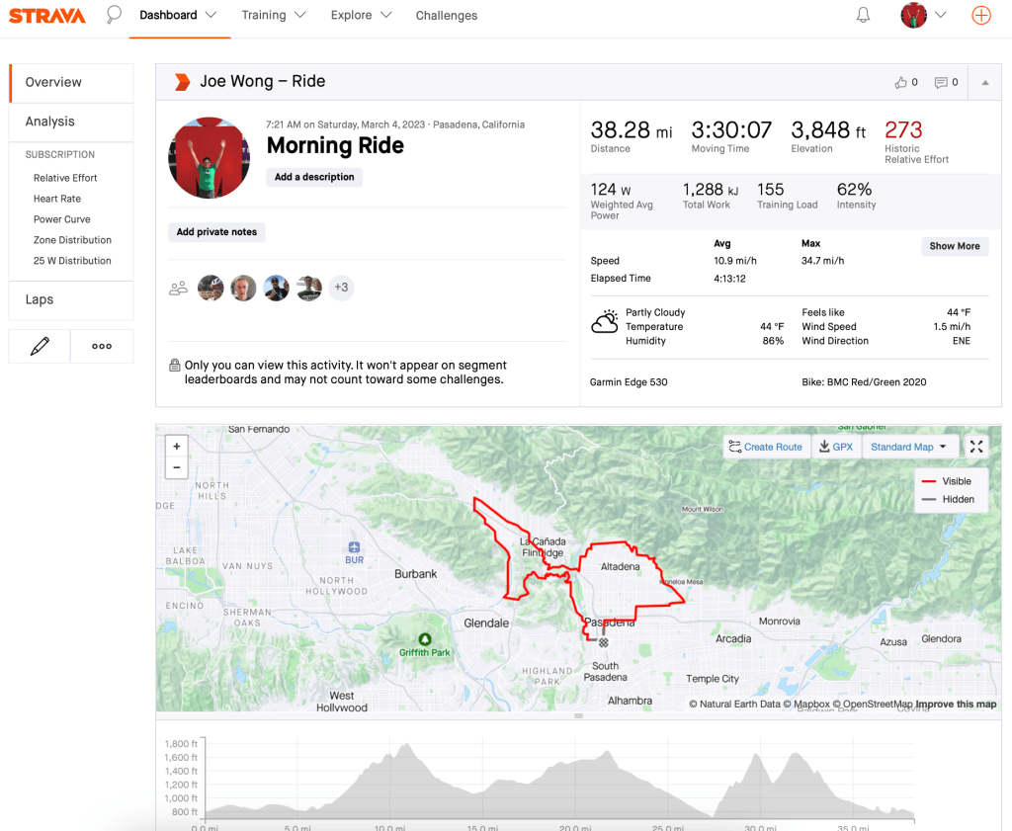Click the search magnifier icon

115,15
